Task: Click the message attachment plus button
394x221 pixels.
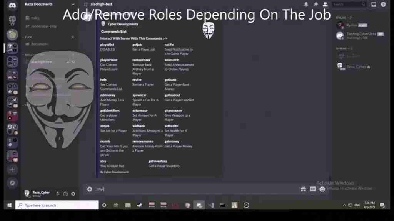Action: coord(90,189)
